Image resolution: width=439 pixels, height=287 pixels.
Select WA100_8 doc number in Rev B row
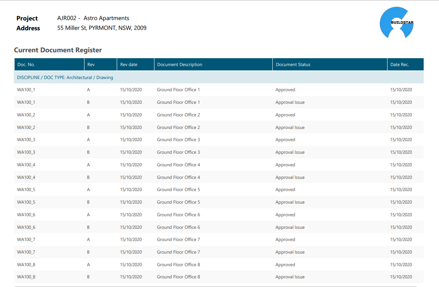tap(26, 277)
